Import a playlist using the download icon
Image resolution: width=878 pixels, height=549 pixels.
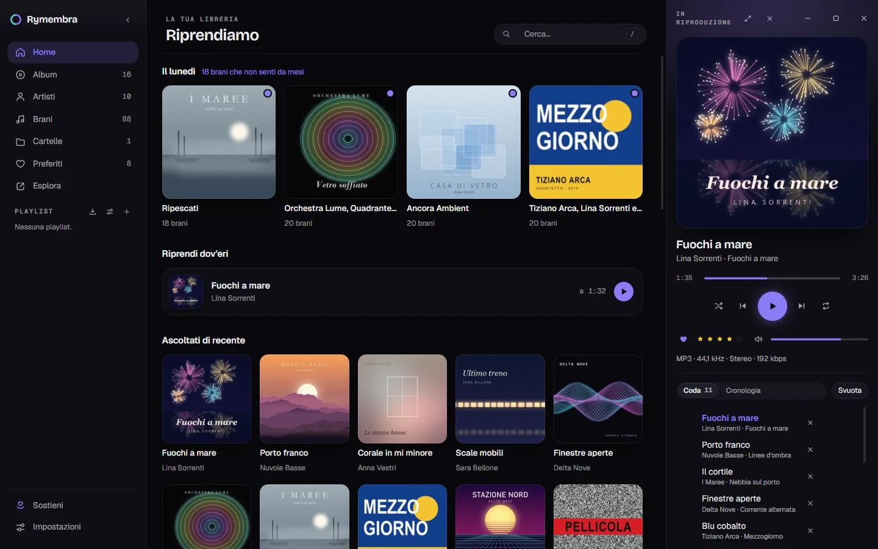93,212
